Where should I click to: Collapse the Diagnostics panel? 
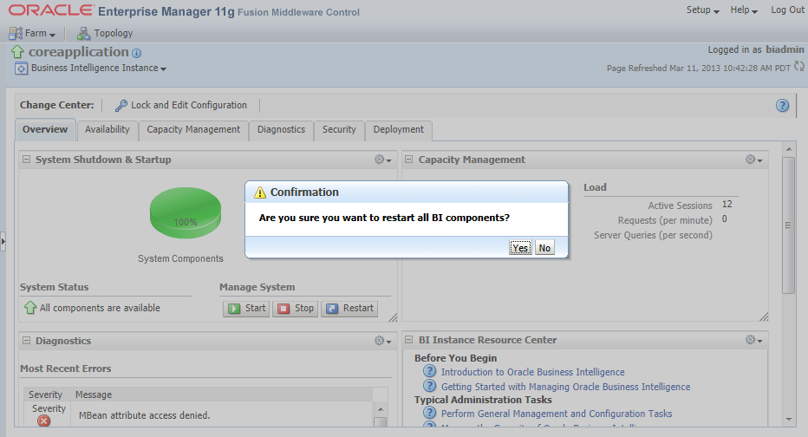click(26, 341)
